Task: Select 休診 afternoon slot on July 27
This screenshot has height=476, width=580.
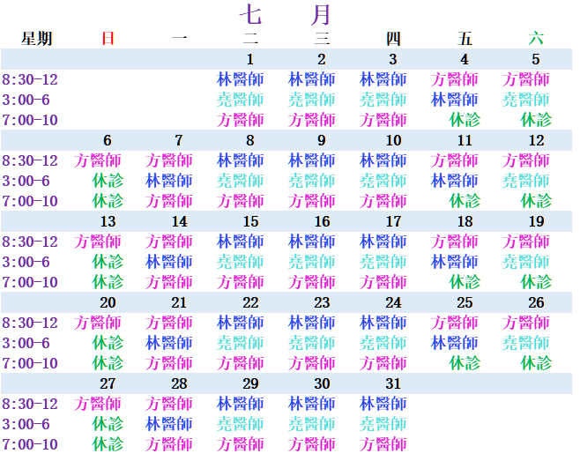Action: click(108, 424)
